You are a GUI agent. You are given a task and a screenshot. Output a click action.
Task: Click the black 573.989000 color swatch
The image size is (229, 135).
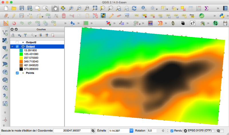click(x=21, y=69)
